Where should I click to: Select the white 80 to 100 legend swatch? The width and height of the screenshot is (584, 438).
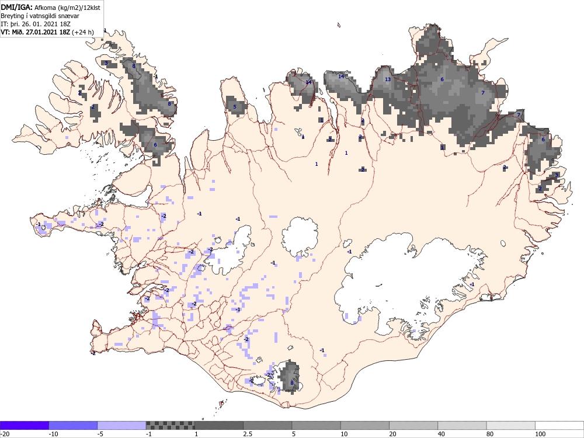click(510, 425)
